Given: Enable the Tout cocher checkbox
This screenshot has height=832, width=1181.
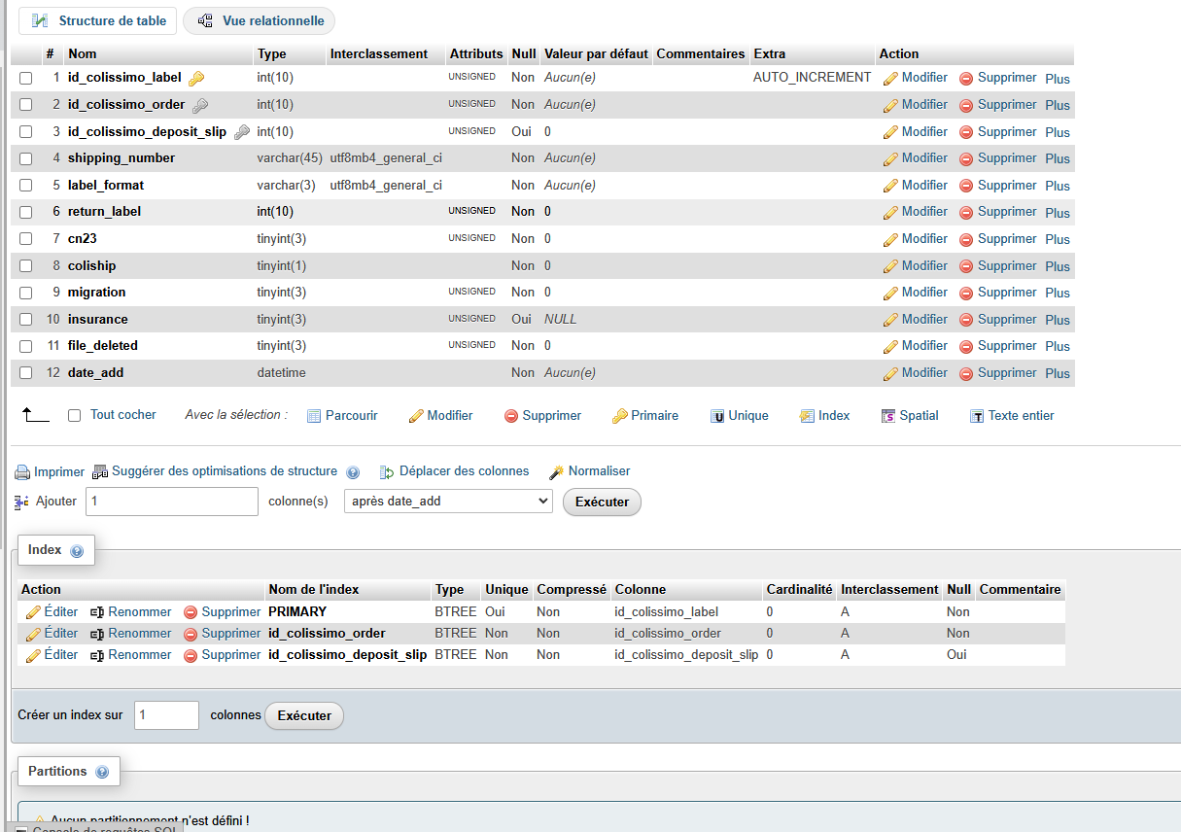Looking at the screenshot, I should coord(75,415).
